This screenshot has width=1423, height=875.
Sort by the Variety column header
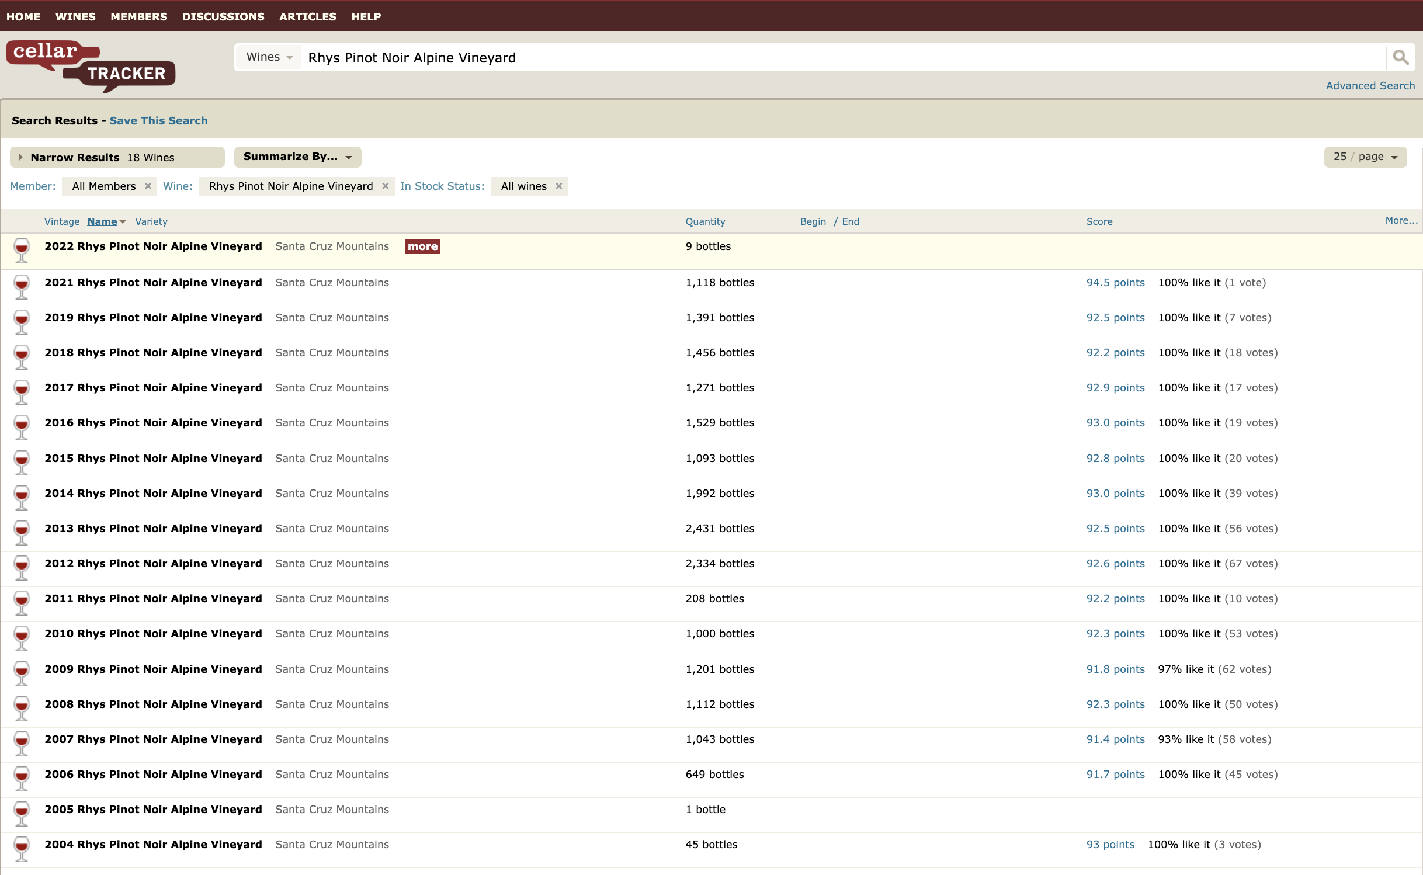pos(151,222)
